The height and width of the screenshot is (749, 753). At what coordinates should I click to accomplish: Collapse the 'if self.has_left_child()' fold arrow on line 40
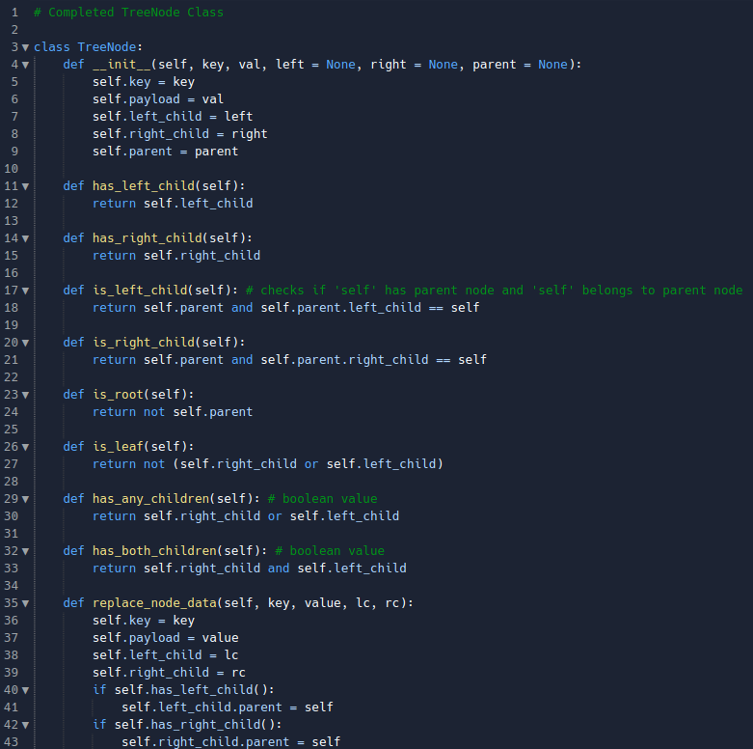tap(25, 690)
